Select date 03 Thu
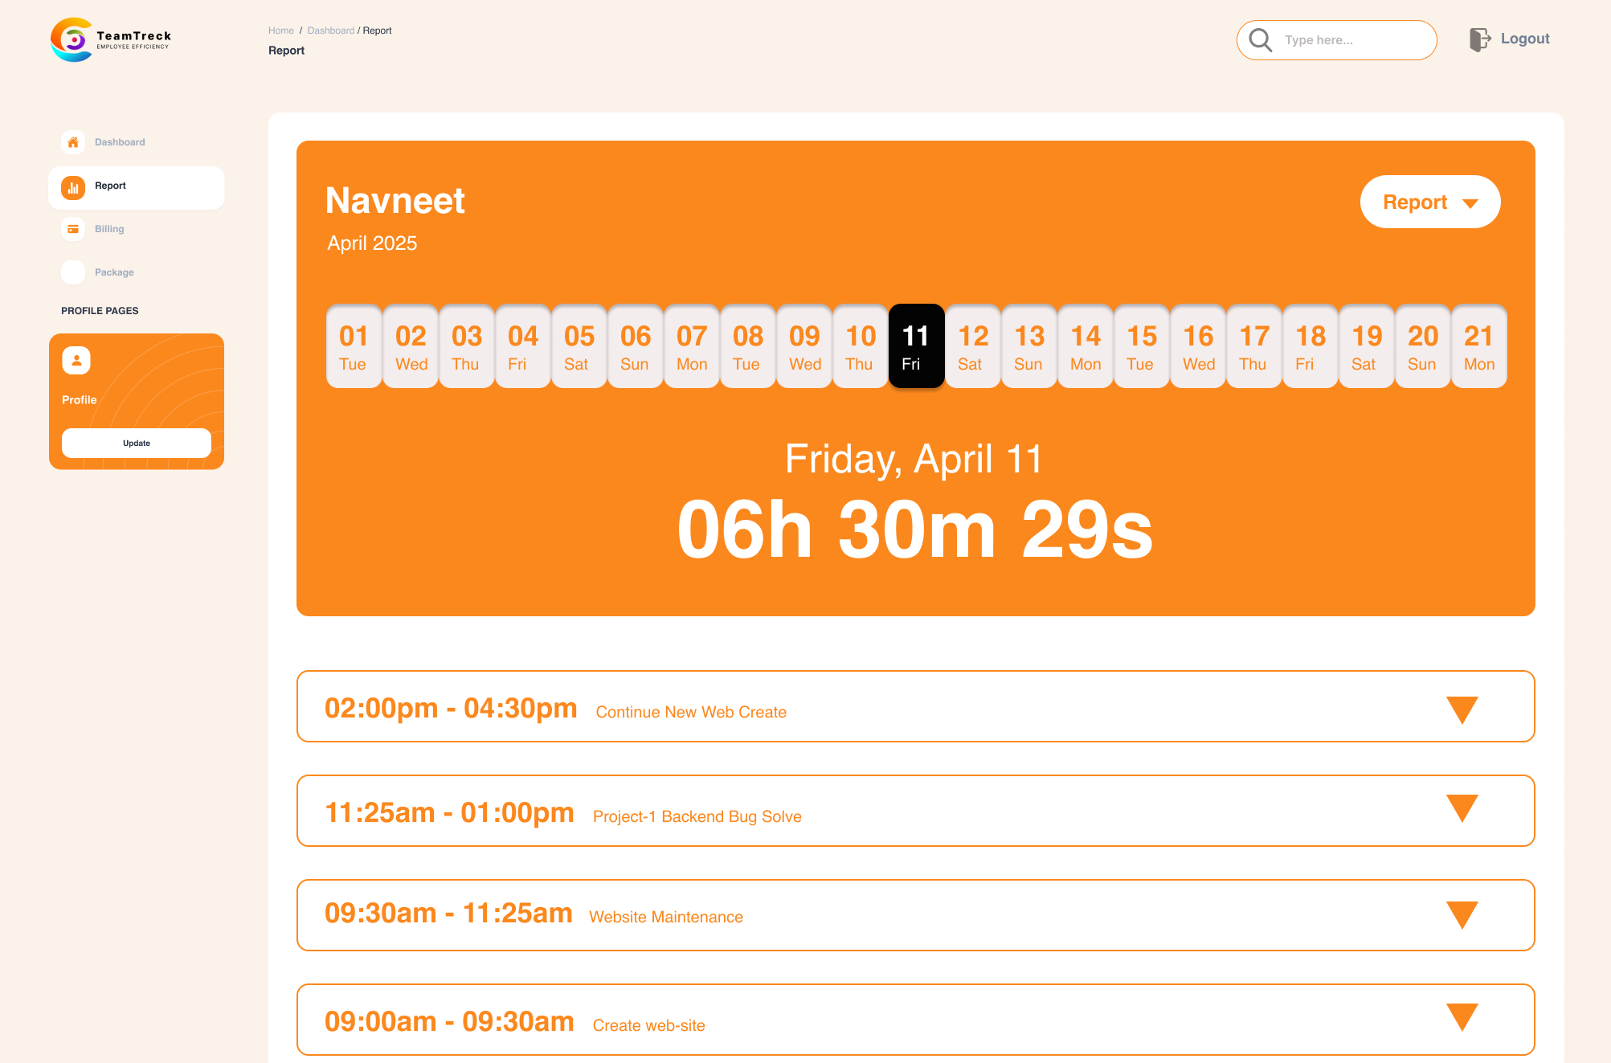Viewport: 1611px width, 1063px height. pos(467,346)
